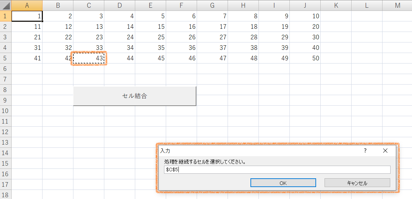Click cell containing 25

[x=151, y=37]
